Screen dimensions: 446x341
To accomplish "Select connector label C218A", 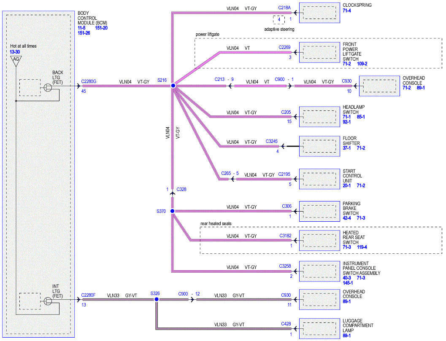I will (284, 8).
